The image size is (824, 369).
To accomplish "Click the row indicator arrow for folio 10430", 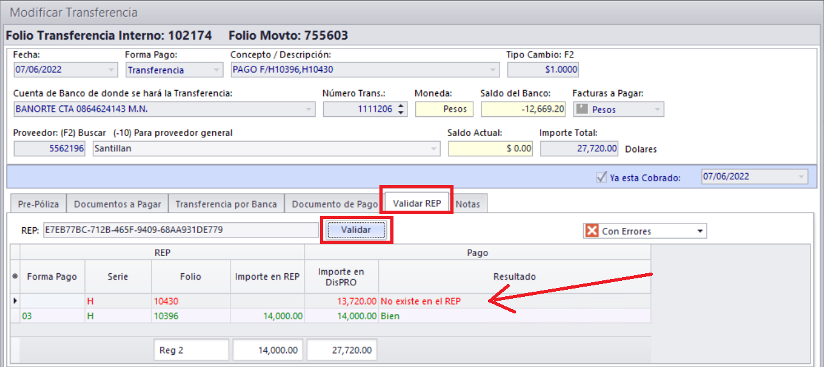I will click(x=15, y=301).
